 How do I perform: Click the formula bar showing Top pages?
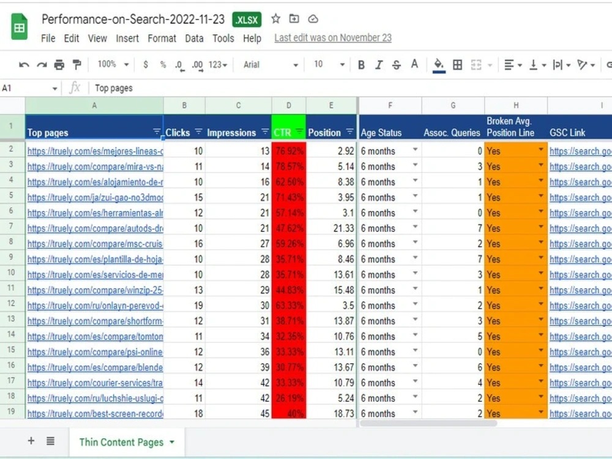click(351, 88)
